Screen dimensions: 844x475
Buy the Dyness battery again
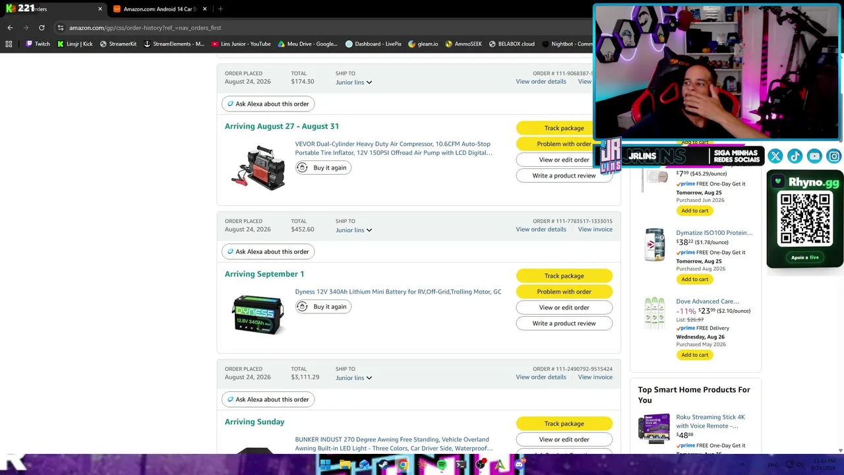(322, 307)
